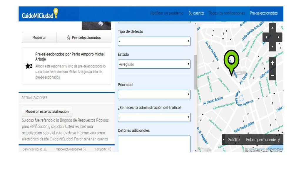This screenshot has height=169, width=301.
Task: Click the report photo thumbnail
Action: click(x=96, y=26)
